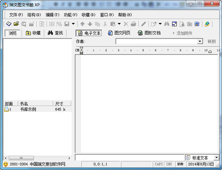Click the open book icon in toolbar
222x170 pixels.
click(x=9, y=24)
